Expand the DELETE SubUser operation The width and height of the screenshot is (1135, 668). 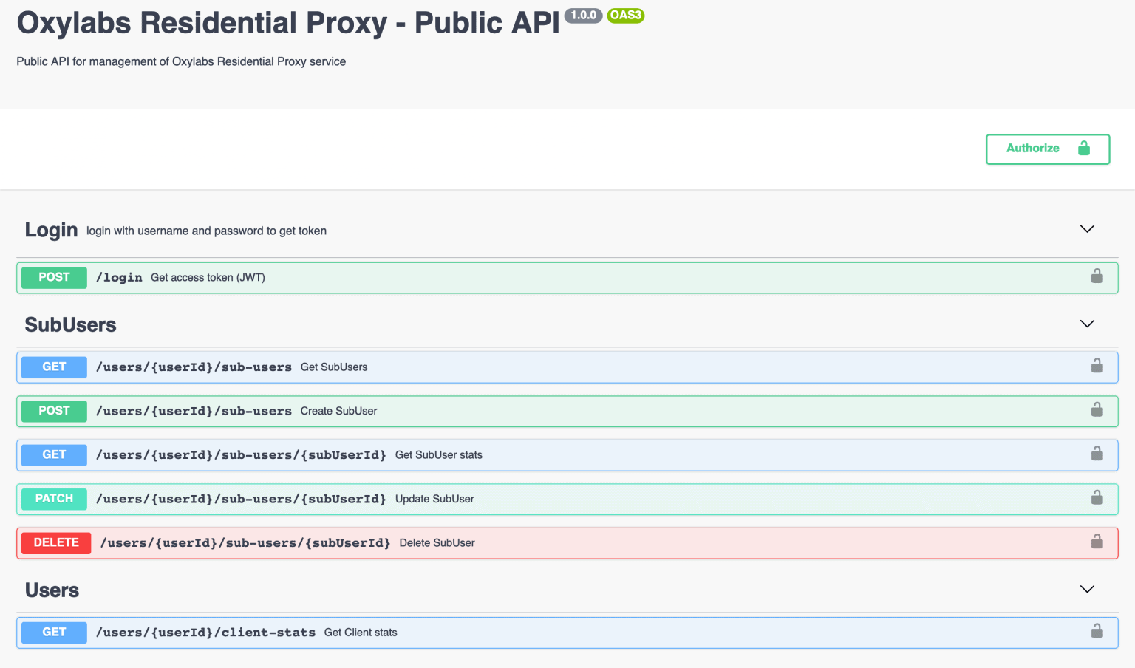(56, 543)
